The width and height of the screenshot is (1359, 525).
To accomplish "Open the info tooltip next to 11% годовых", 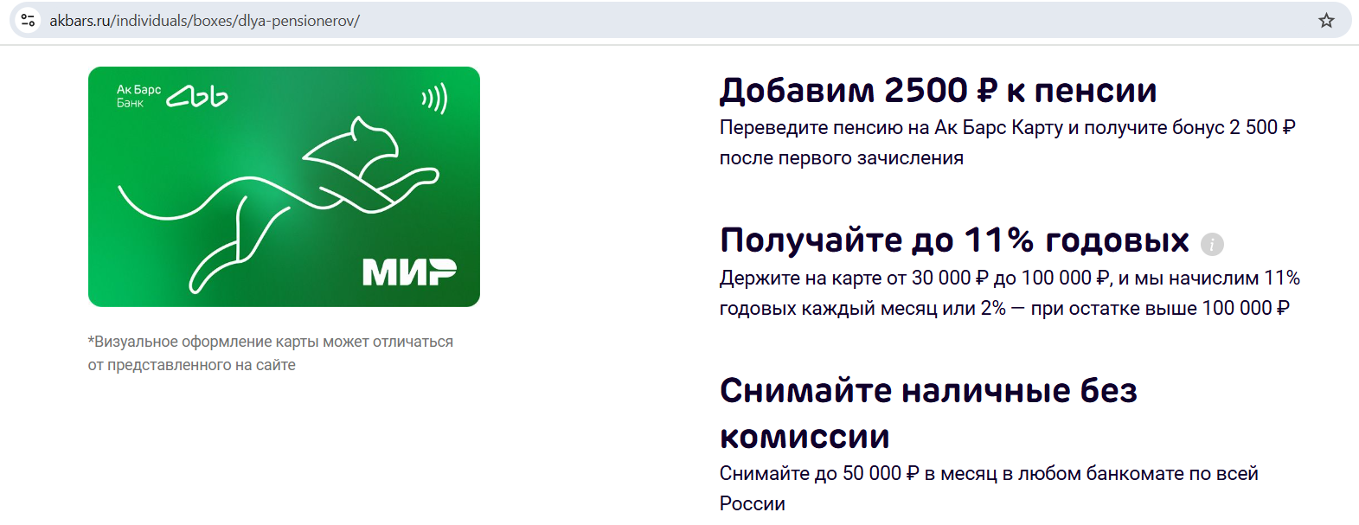I will coord(1212,244).
